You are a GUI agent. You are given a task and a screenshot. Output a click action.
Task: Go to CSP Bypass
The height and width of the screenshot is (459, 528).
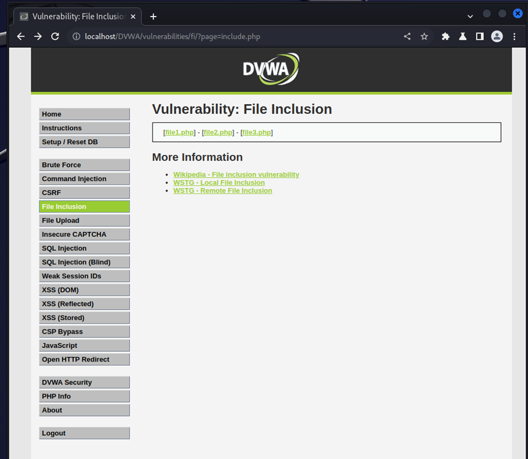[x=84, y=332]
